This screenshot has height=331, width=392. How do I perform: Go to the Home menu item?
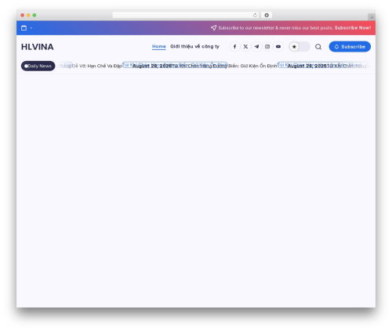(159, 46)
